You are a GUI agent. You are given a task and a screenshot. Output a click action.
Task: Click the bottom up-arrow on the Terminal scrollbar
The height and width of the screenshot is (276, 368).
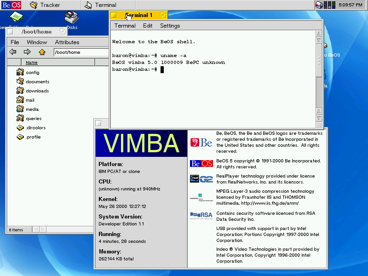pos(319,111)
